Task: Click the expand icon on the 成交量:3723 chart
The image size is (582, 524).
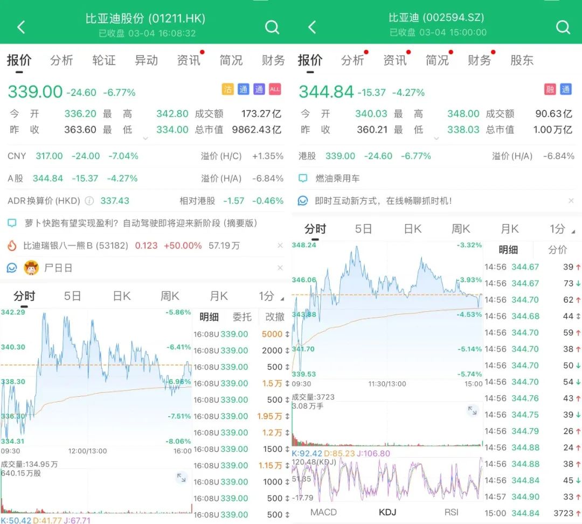Action: pyautogui.click(x=473, y=410)
